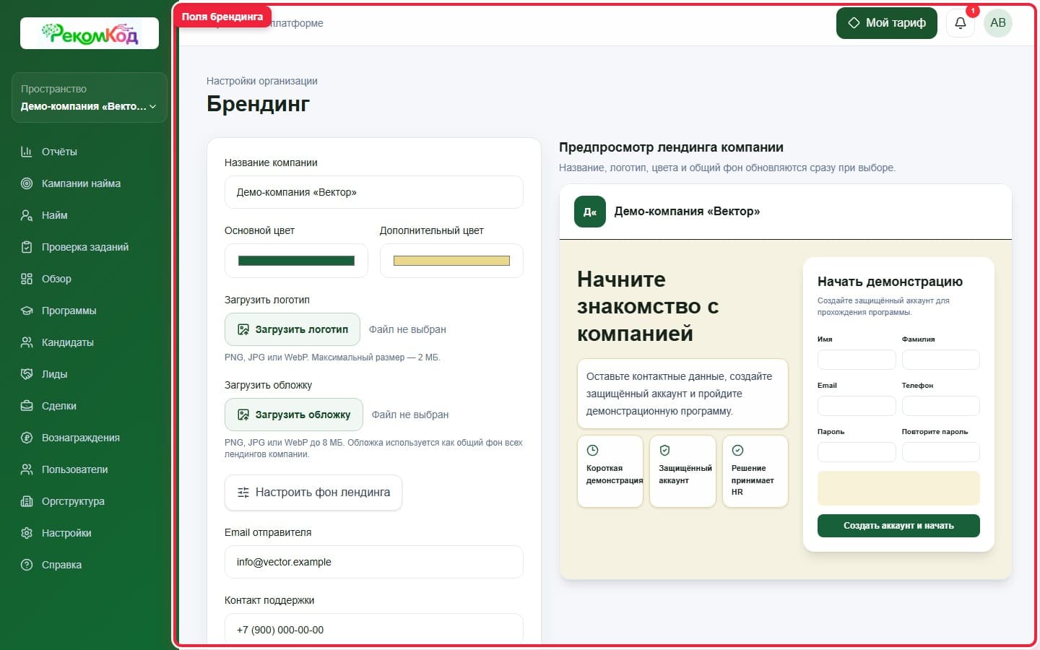
Task: Click the Начните знакомство с компанией heading
Action: click(648, 306)
